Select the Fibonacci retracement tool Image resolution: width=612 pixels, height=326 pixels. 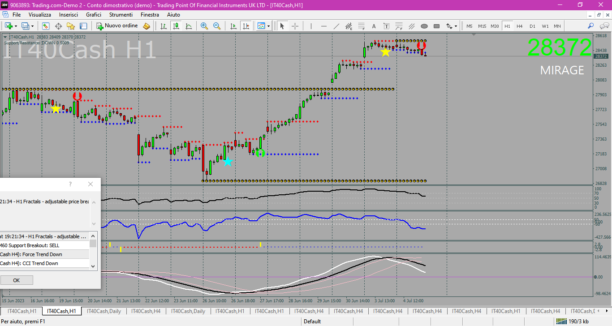[361, 26]
